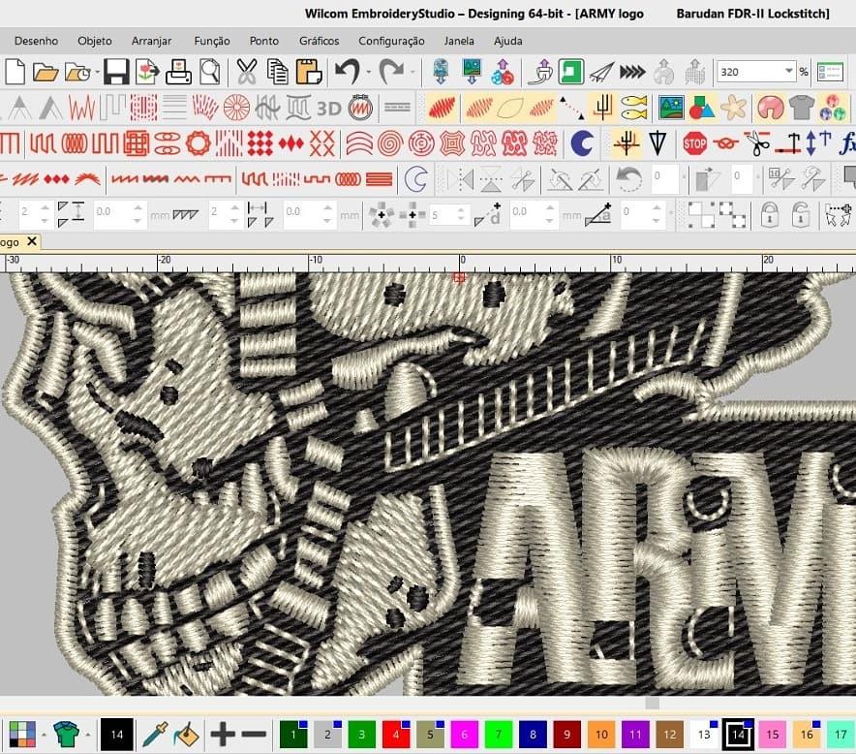Viewport: 856px width, 754px height.
Task: Expand arrow beside the color palette grid icon
Action: (44, 735)
